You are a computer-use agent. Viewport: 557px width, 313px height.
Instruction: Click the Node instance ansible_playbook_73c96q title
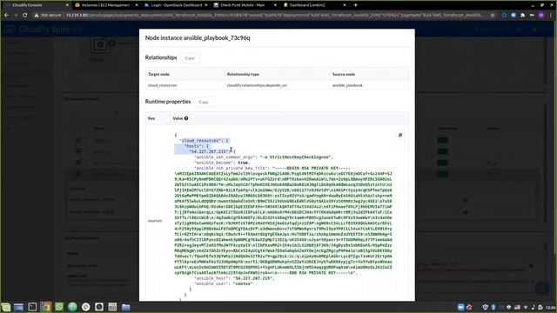(x=198, y=37)
